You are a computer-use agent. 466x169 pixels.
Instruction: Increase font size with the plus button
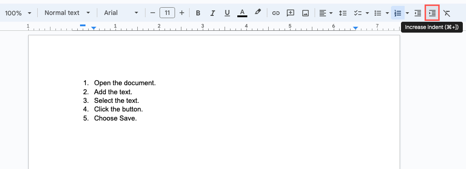tap(182, 13)
